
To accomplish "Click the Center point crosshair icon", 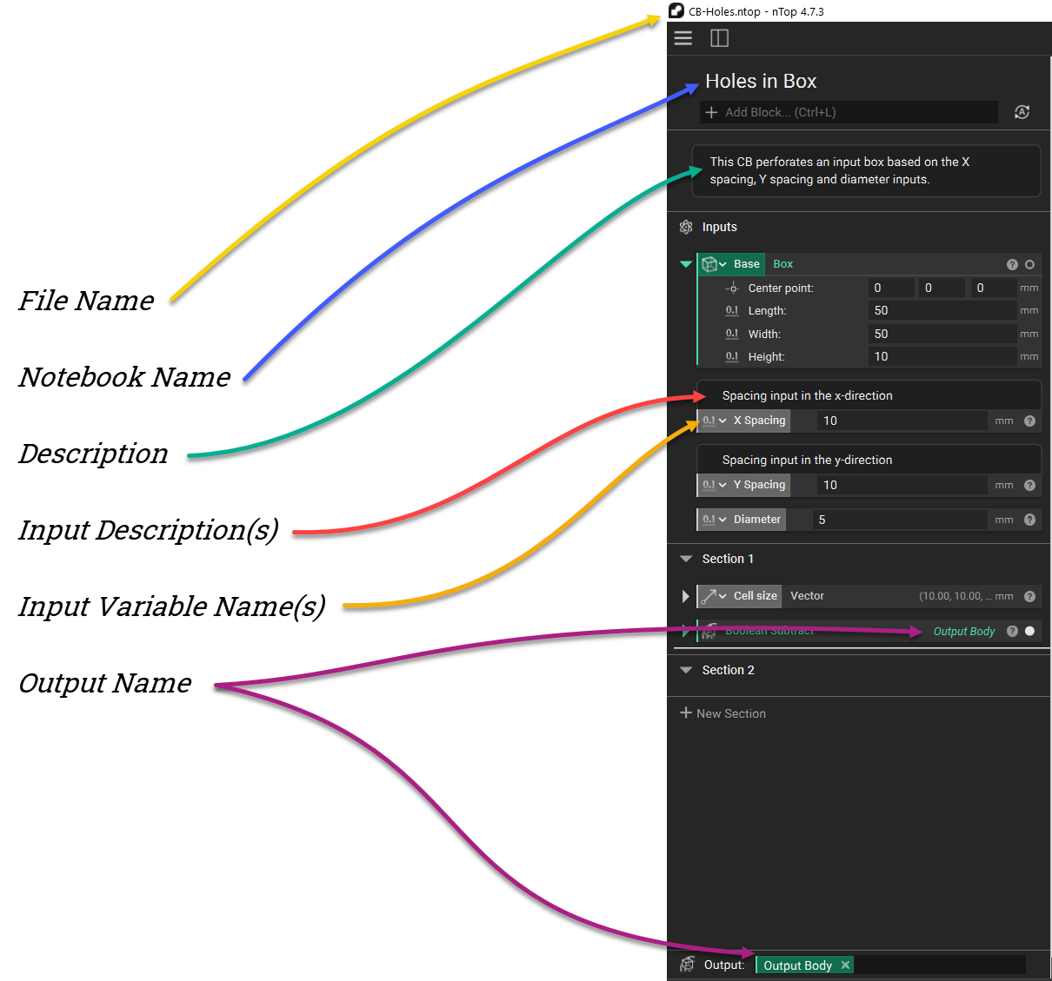I will tap(731, 288).
